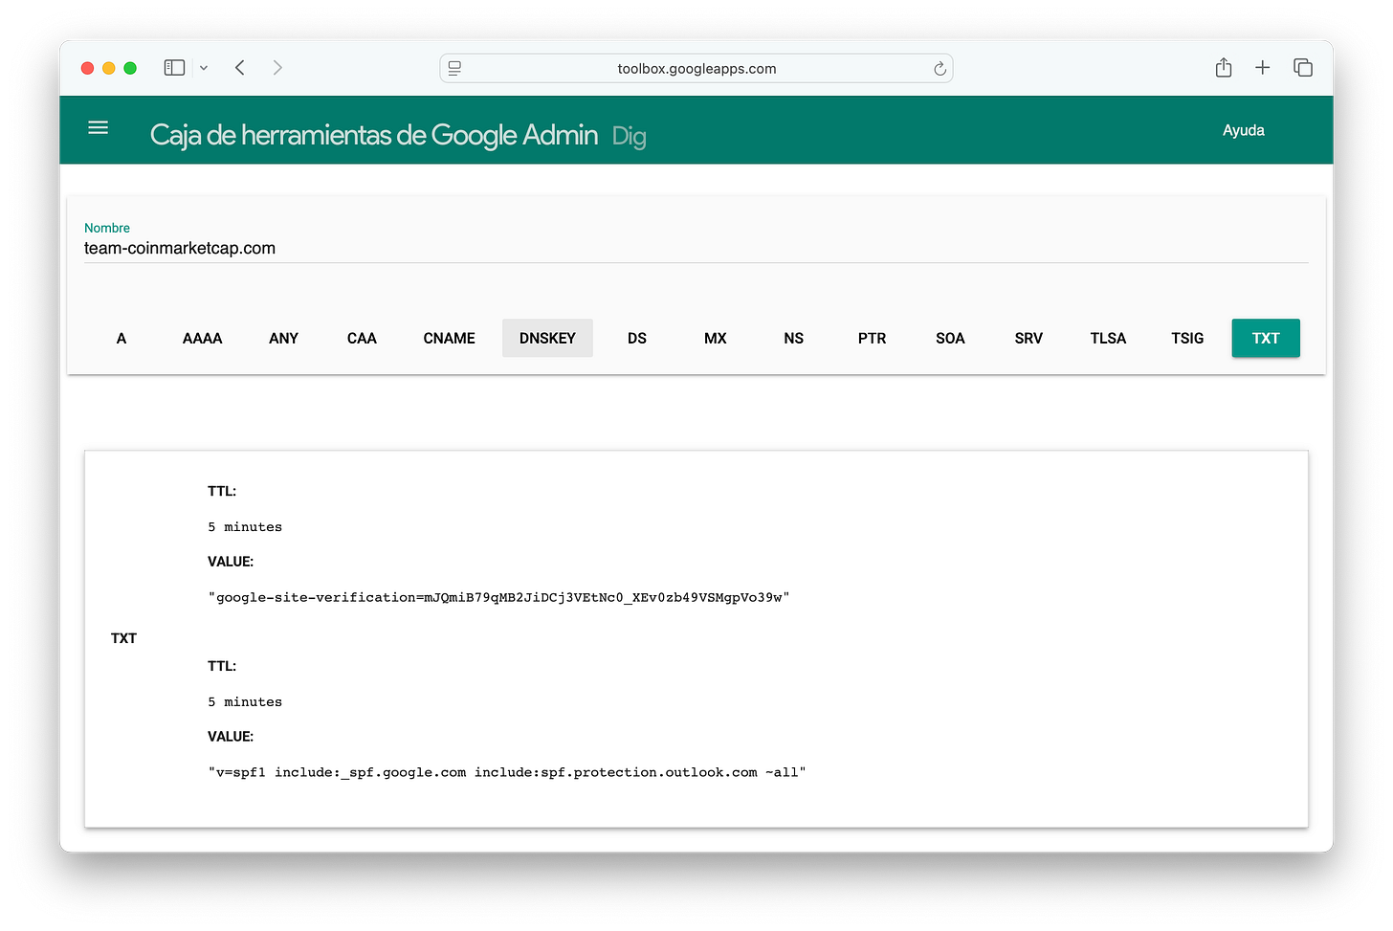Select the ANY record type

(284, 338)
